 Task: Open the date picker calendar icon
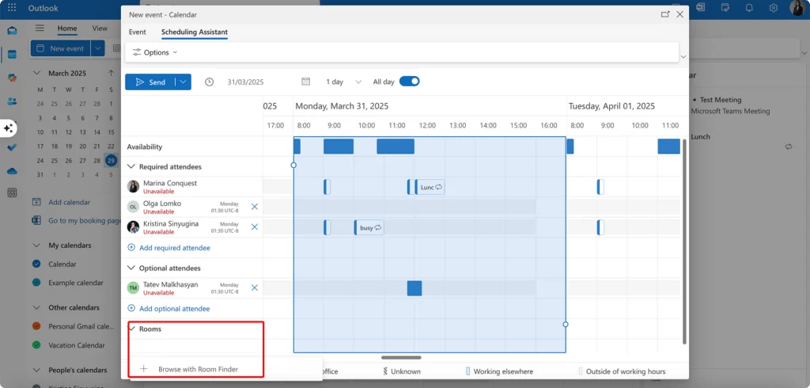click(x=306, y=82)
